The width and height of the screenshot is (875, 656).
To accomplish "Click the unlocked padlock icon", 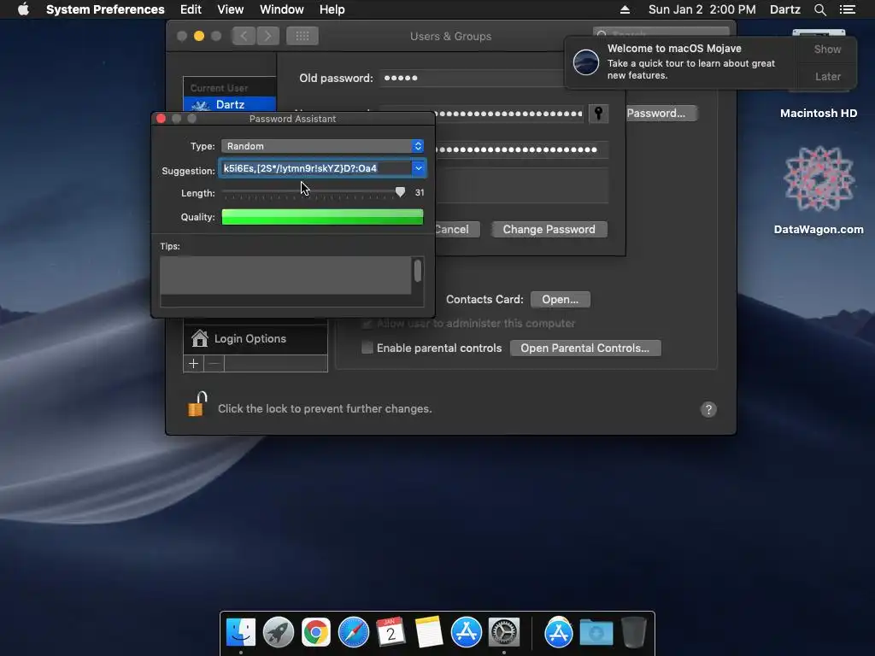I will pyautogui.click(x=197, y=404).
